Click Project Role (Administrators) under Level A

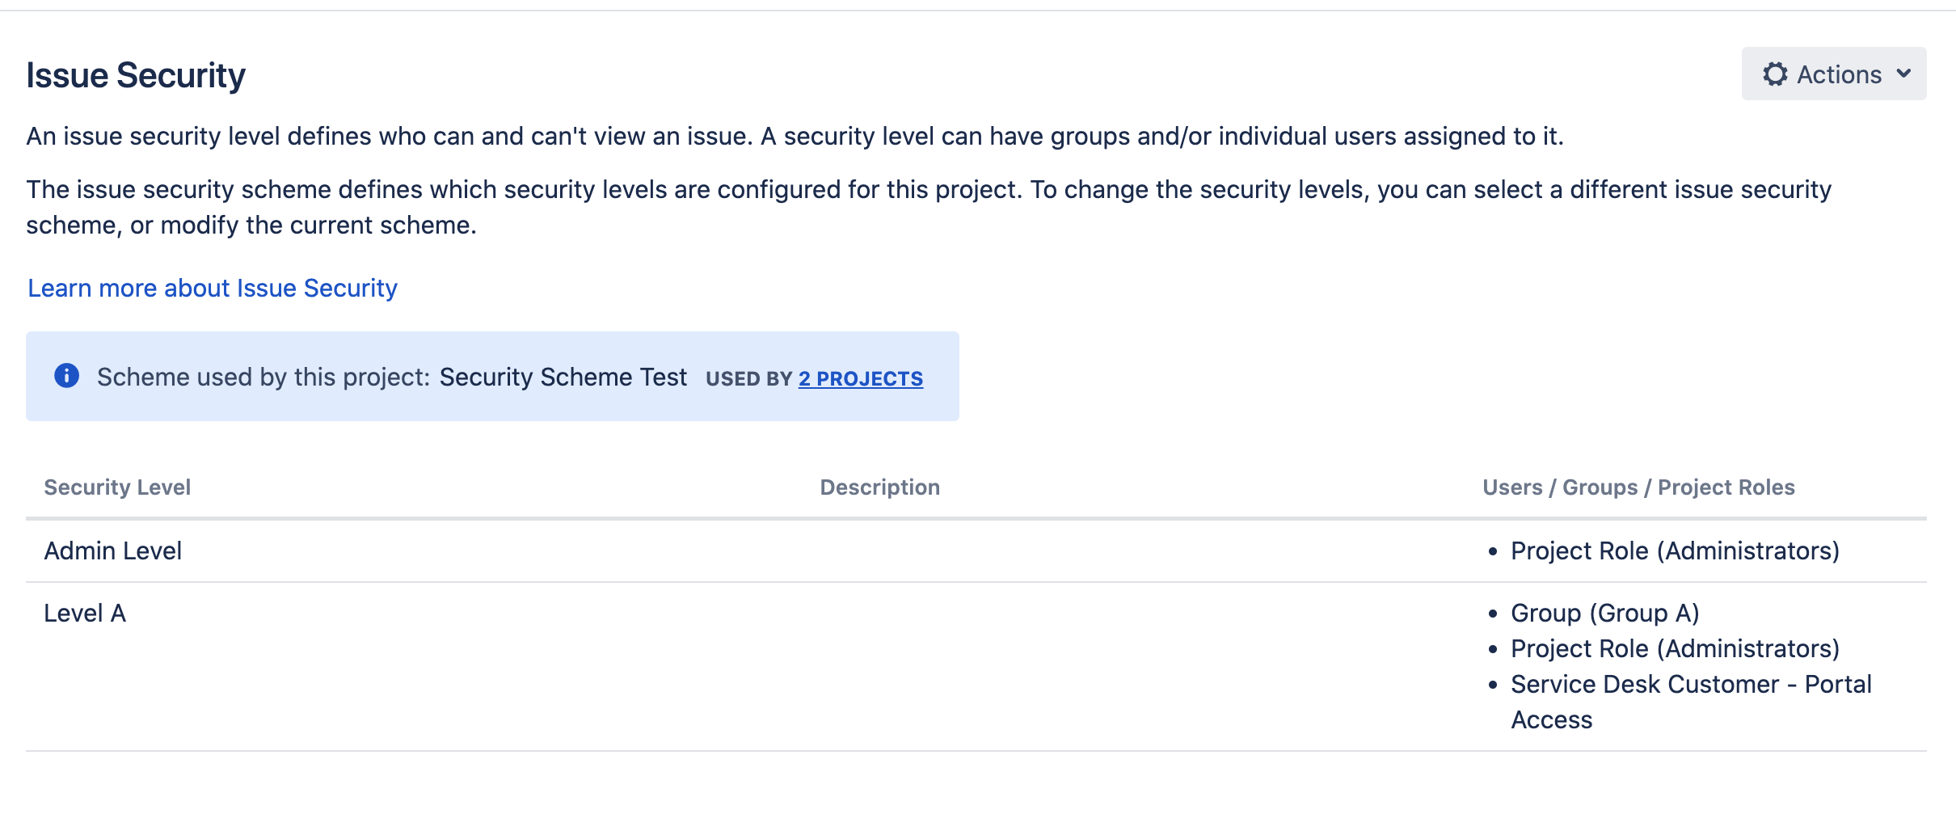pos(1675,649)
